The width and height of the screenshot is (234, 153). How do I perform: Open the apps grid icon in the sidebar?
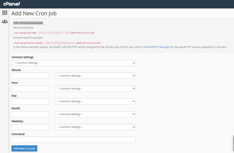point(5,13)
